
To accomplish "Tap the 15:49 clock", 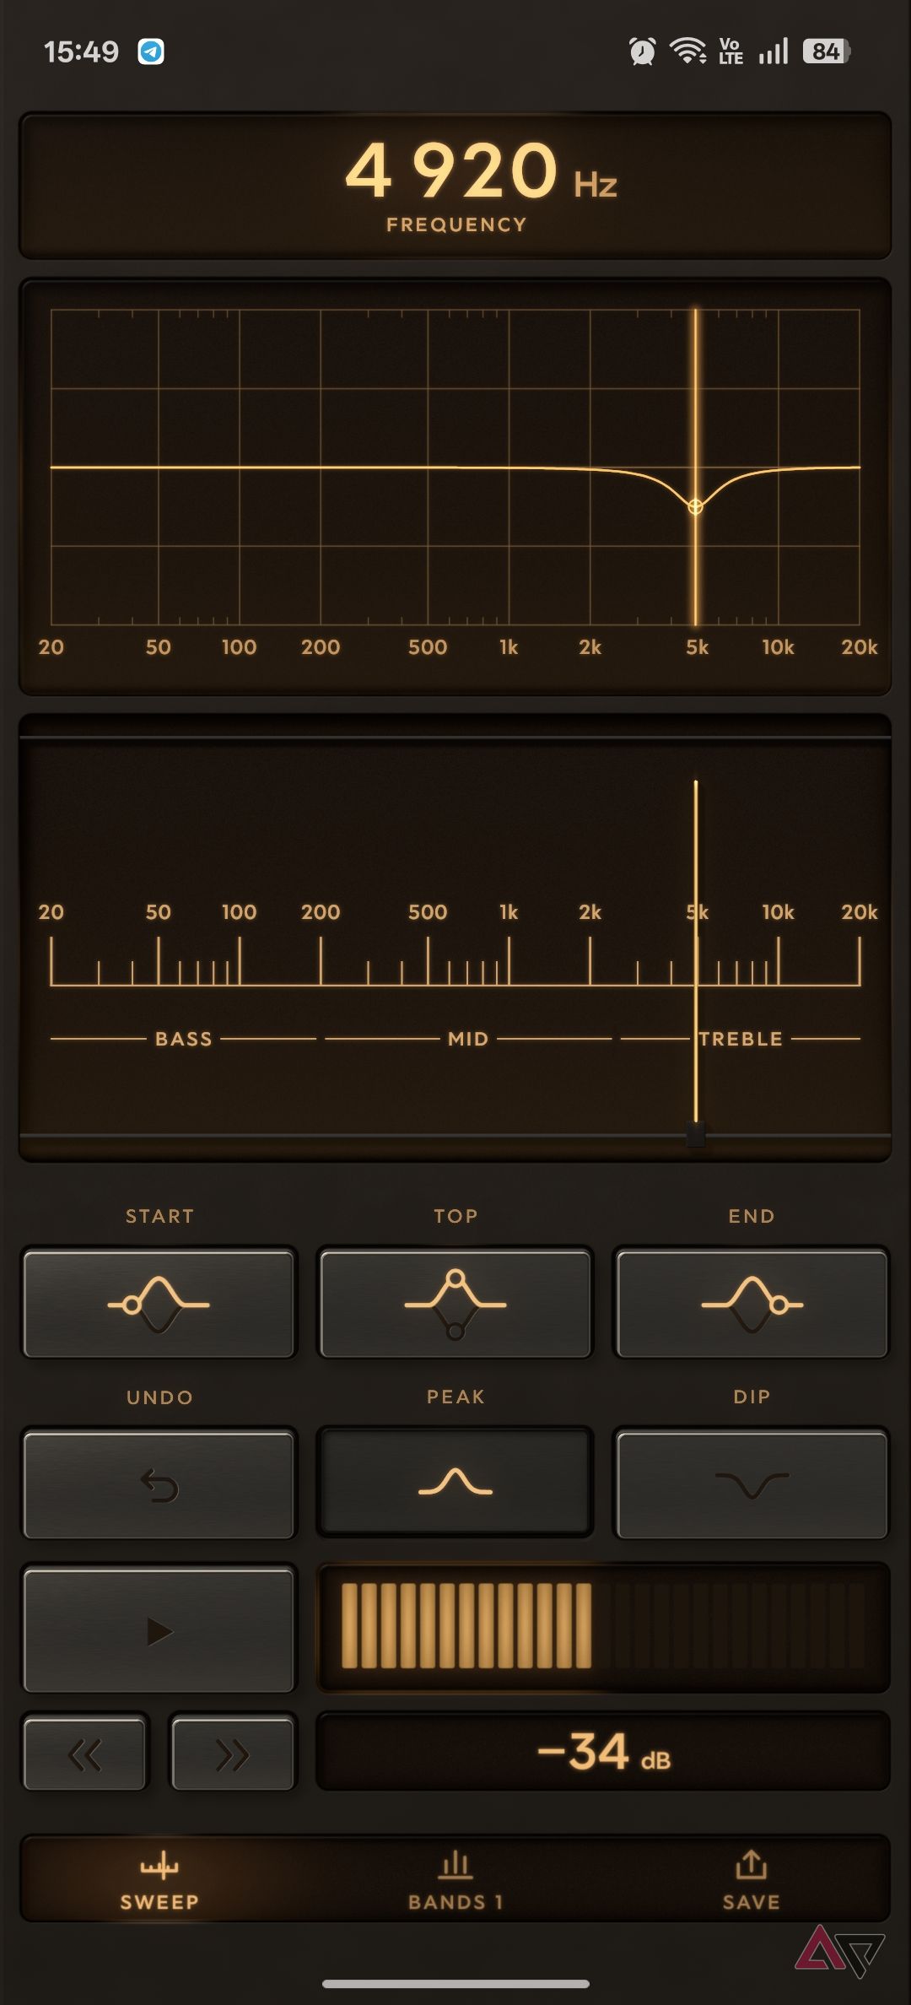I will coord(81,51).
